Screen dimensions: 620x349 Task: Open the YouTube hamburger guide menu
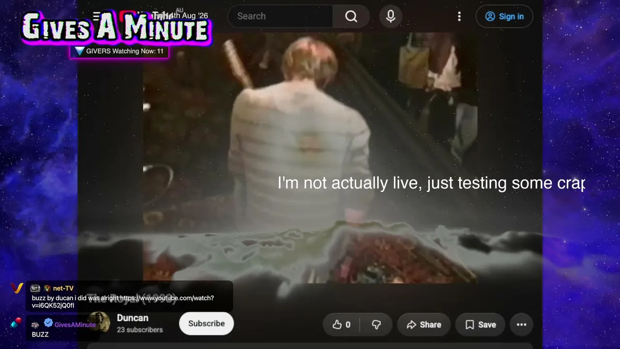97,16
